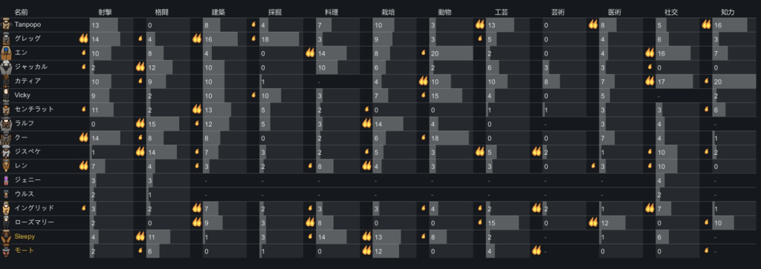The width and height of the screenshot is (761, 269).
Task: Click the 知力 column header
Action: (x=728, y=12)
